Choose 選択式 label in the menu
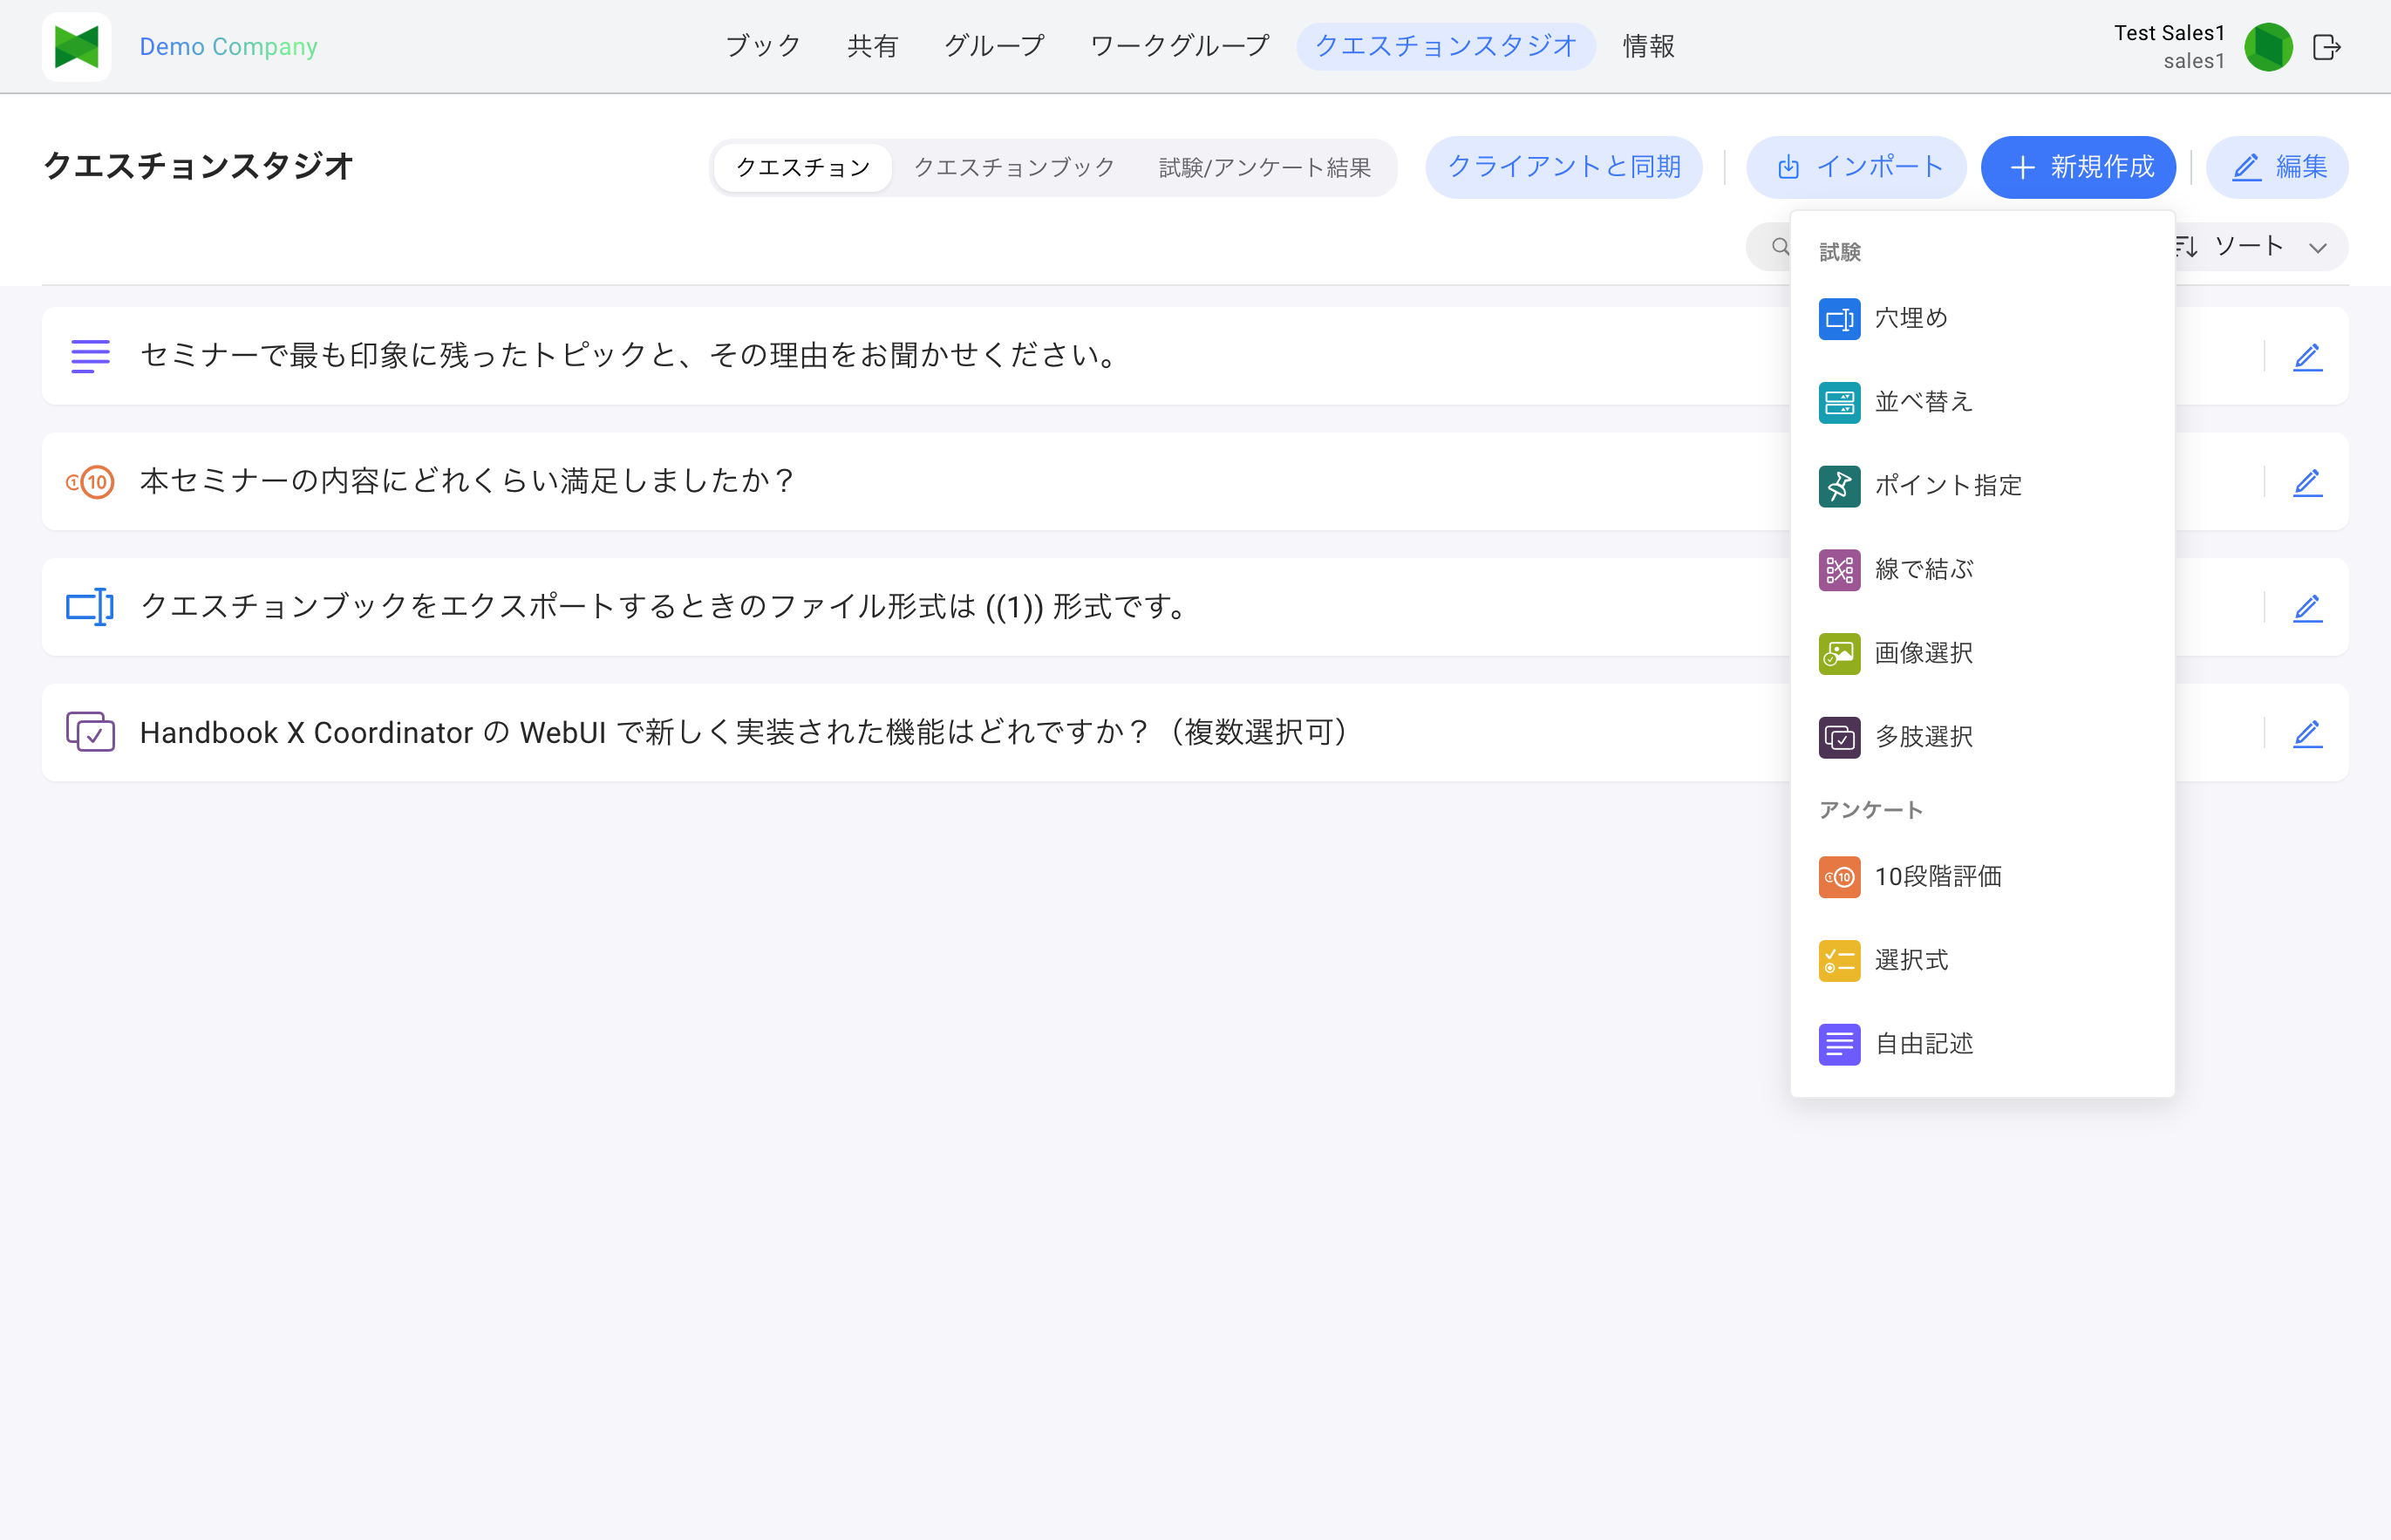This screenshot has height=1540, width=2391. click(x=1911, y=961)
